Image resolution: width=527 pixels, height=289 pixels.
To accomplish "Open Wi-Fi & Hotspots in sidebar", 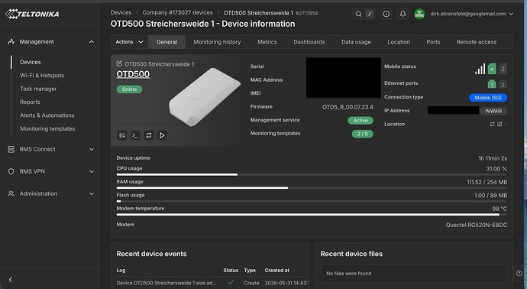I will pyautogui.click(x=42, y=76).
